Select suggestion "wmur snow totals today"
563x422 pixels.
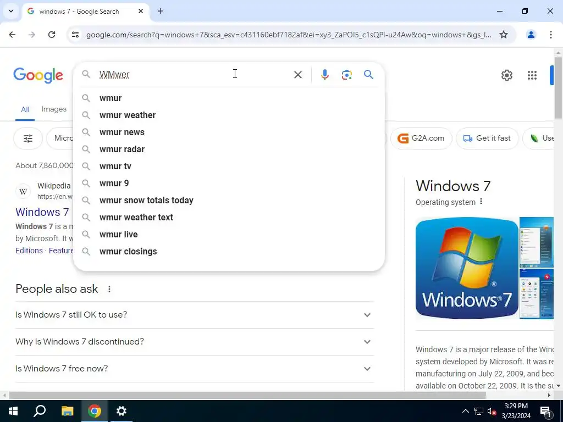(x=229, y=200)
